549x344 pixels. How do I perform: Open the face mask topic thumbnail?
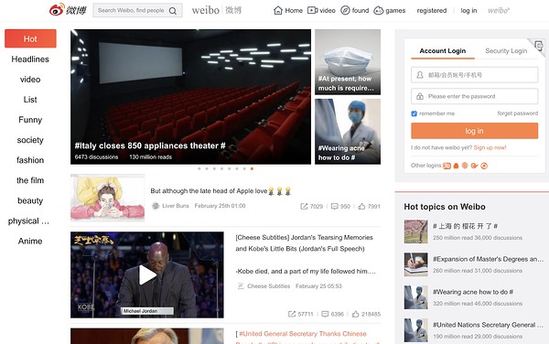348,62
